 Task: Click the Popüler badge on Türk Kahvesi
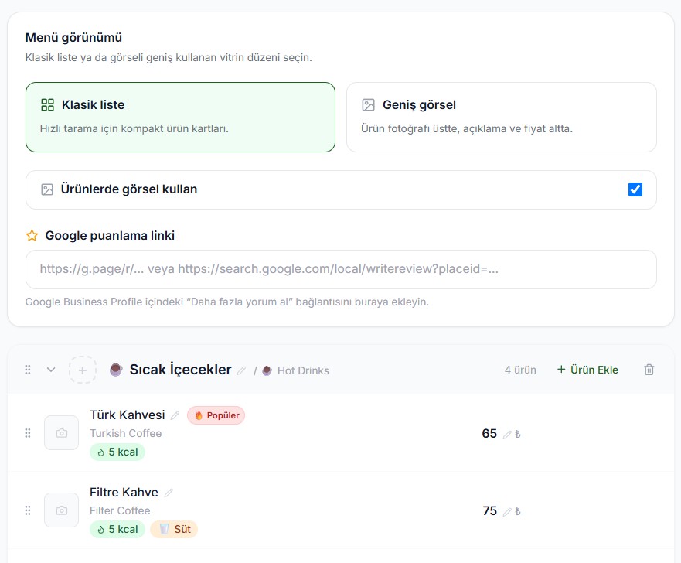click(x=216, y=415)
